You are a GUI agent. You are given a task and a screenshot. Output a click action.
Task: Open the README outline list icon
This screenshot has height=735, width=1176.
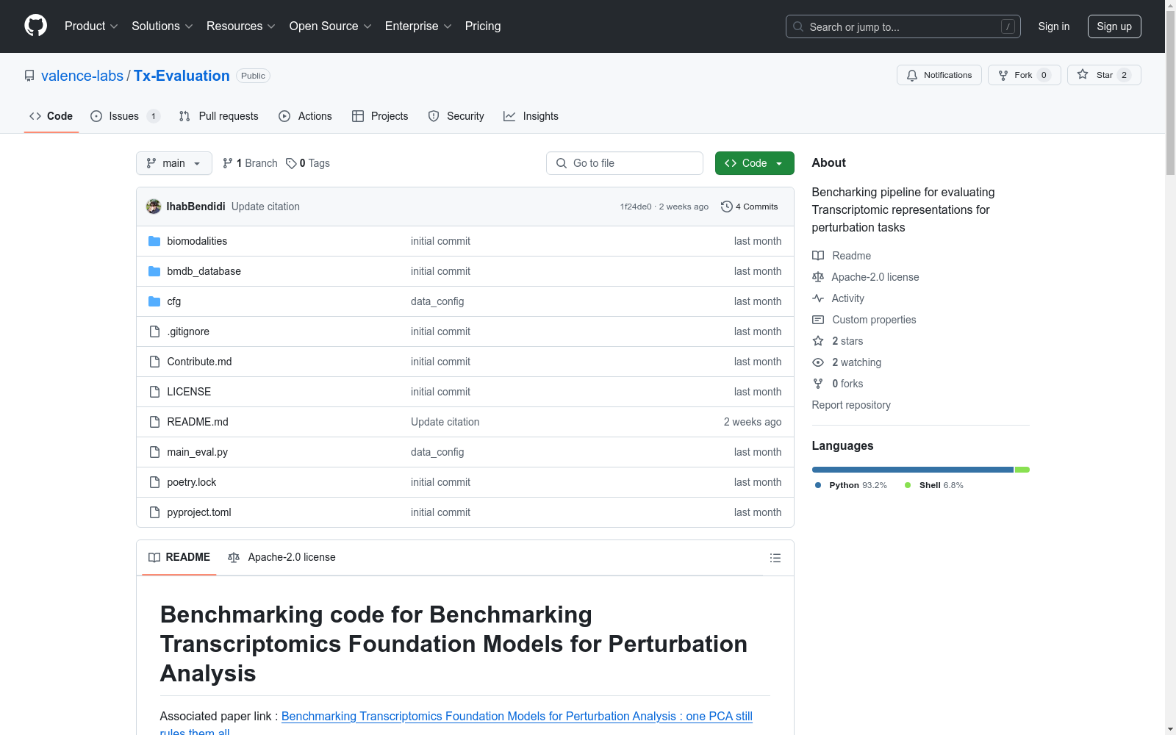coord(775,558)
